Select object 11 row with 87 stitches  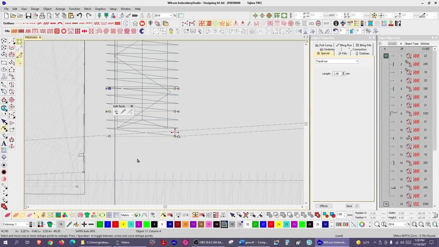[407, 138]
